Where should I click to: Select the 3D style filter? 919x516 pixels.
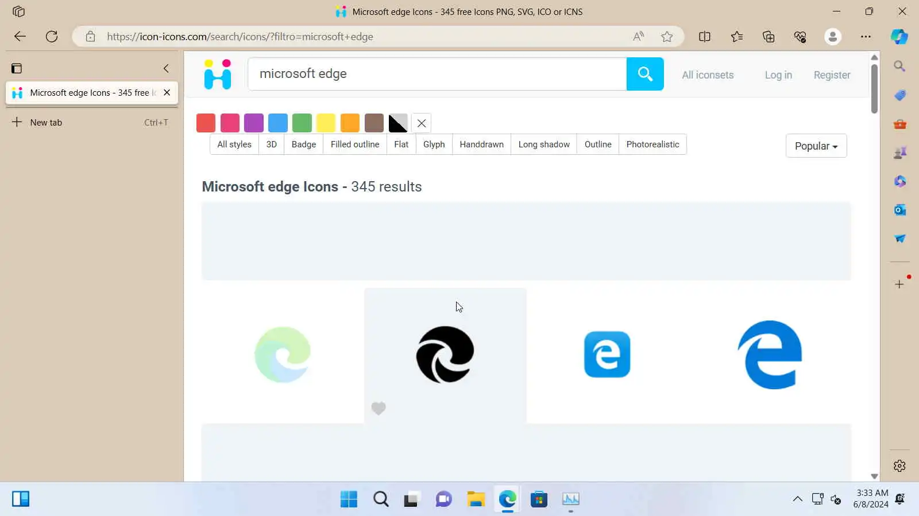272,144
